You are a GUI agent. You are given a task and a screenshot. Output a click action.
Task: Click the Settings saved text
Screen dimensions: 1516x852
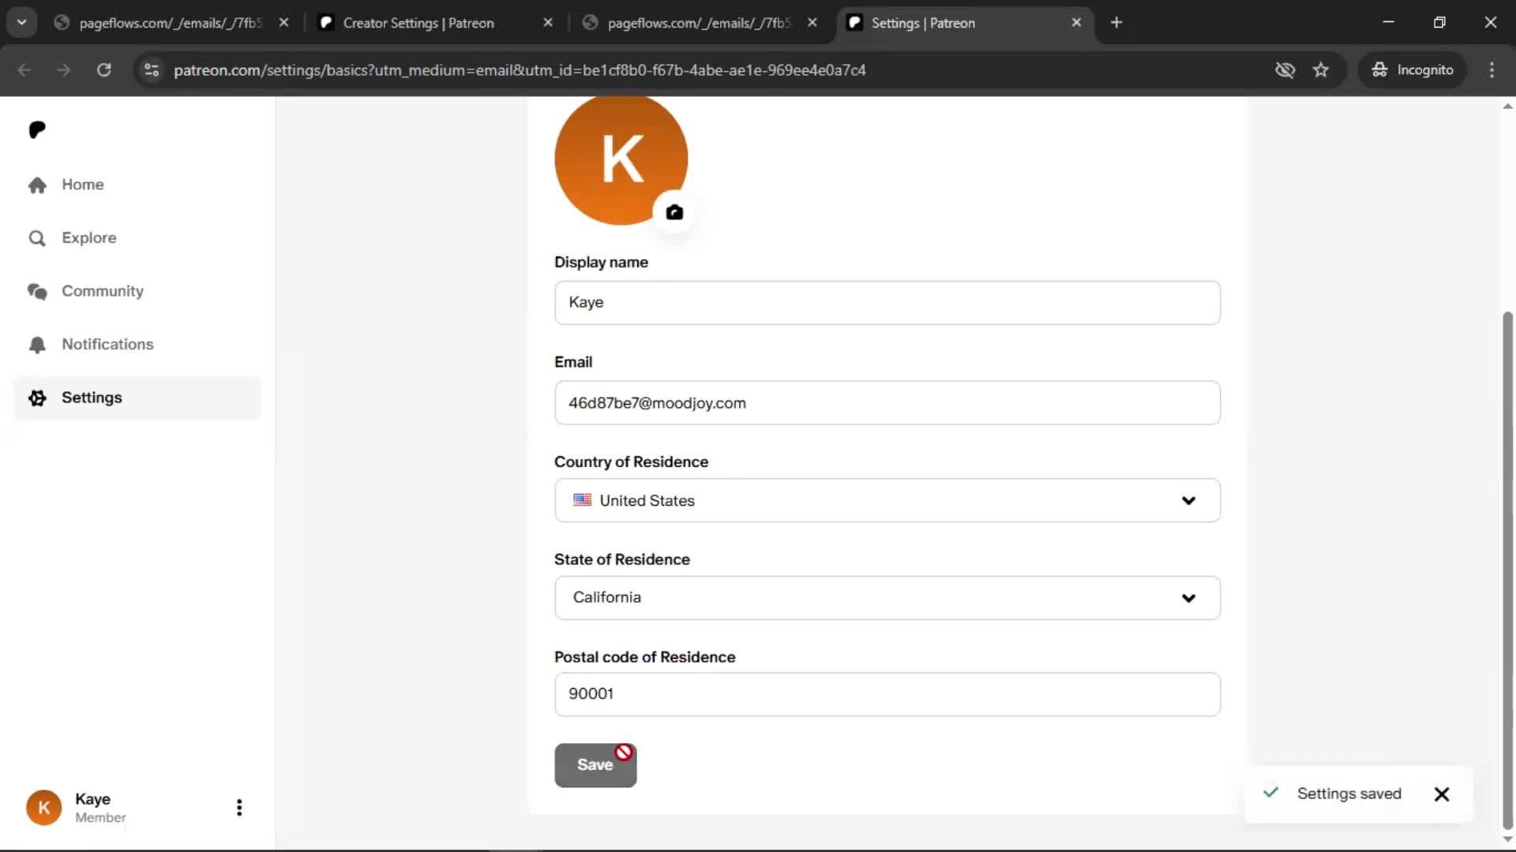tap(1349, 794)
